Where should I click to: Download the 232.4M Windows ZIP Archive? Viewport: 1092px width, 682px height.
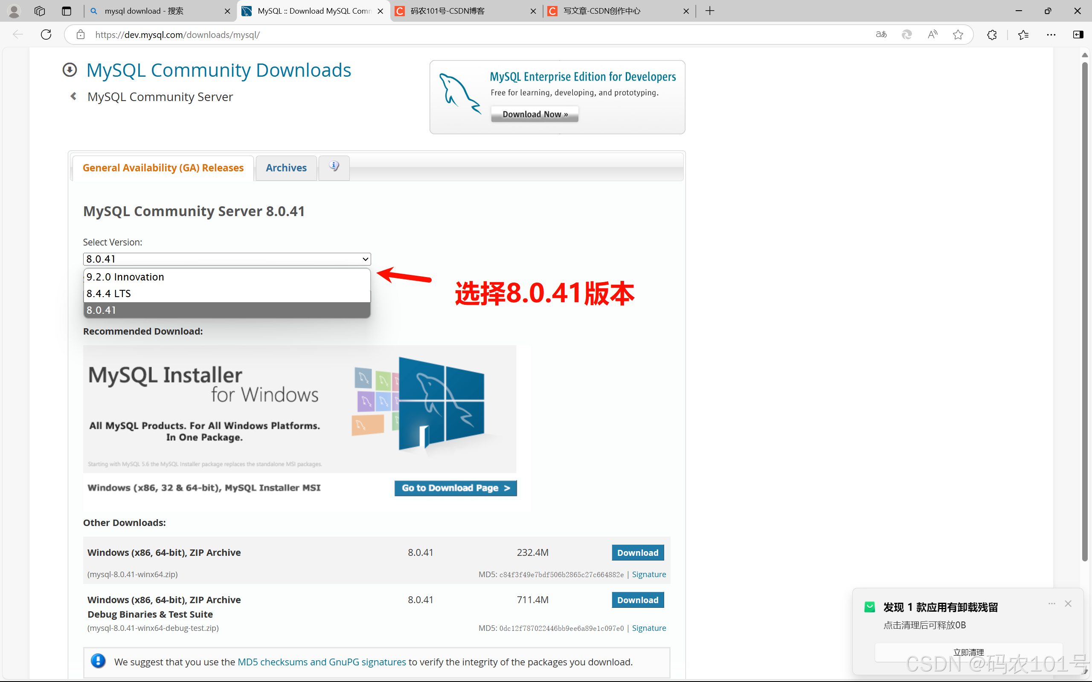(x=637, y=552)
